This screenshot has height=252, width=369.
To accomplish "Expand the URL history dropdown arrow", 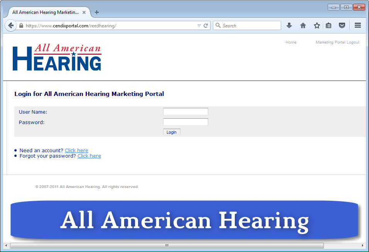I will pyautogui.click(x=199, y=25).
